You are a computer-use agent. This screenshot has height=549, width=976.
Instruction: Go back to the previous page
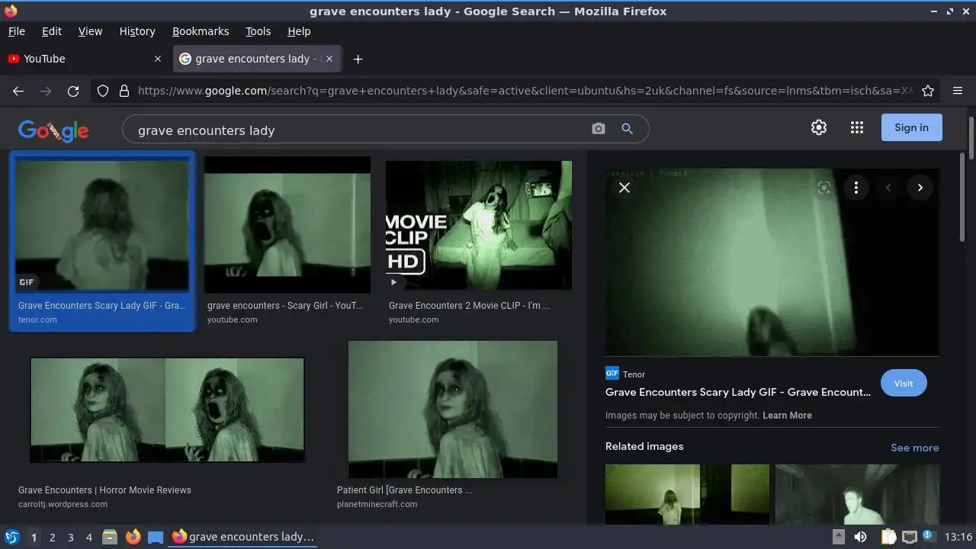coord(18,91)
